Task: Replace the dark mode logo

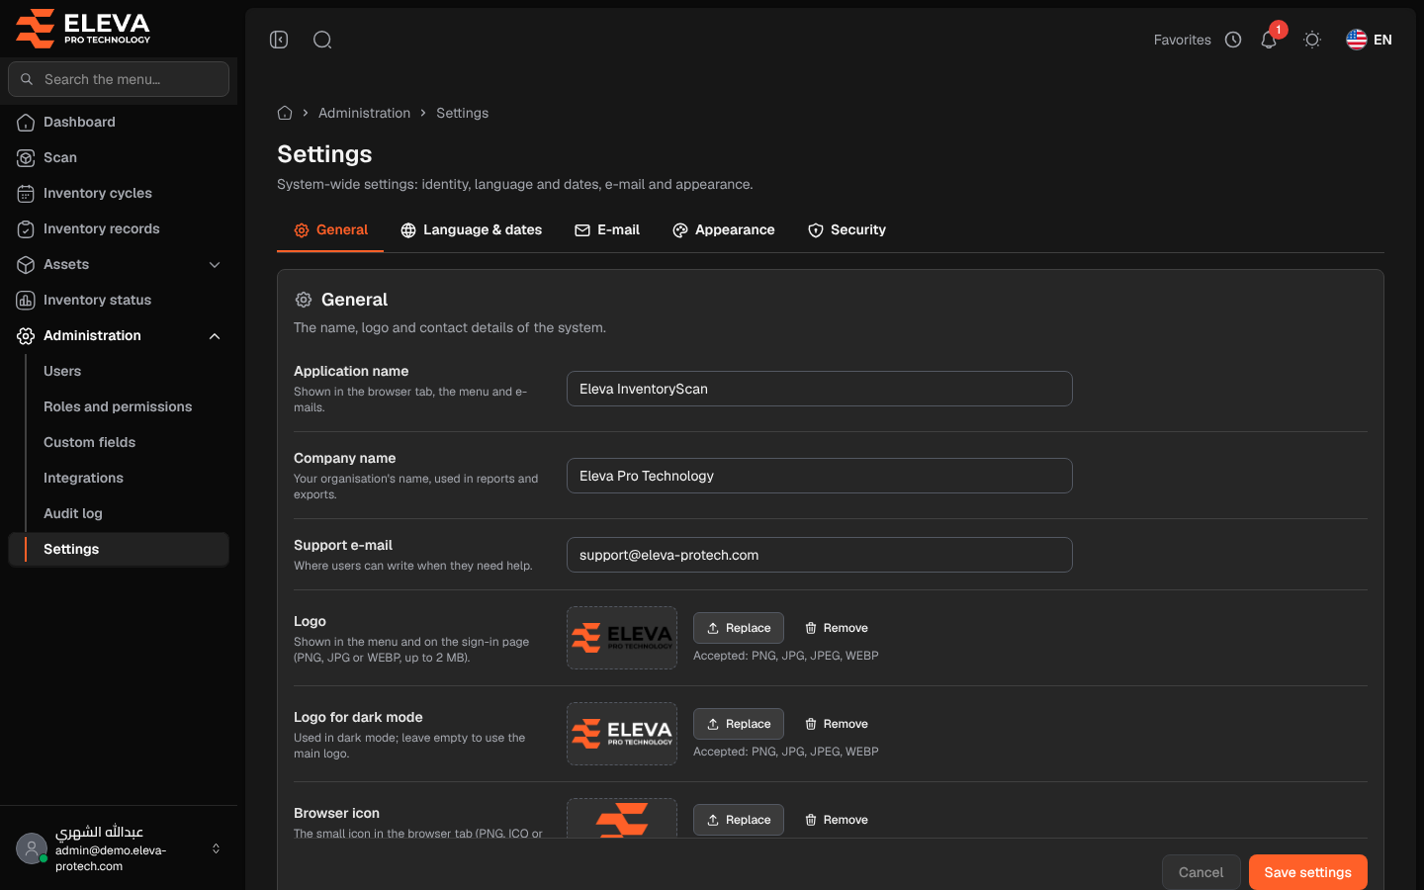Action: click(x=739, y=724)
